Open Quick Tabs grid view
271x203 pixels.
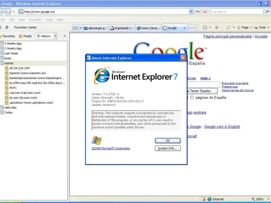pyautogui.click(x=75, y=28)
